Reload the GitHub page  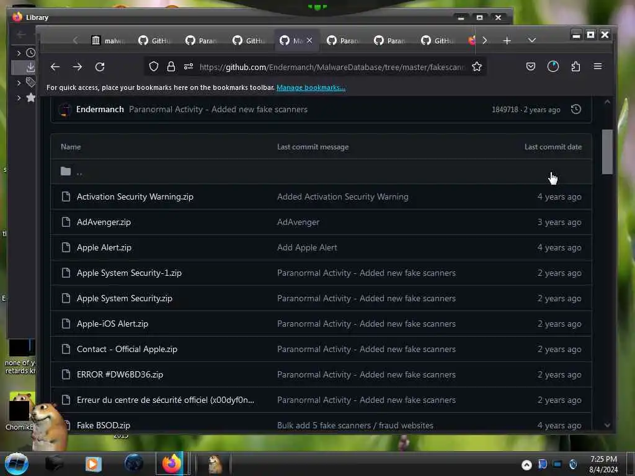pos(100,67)
